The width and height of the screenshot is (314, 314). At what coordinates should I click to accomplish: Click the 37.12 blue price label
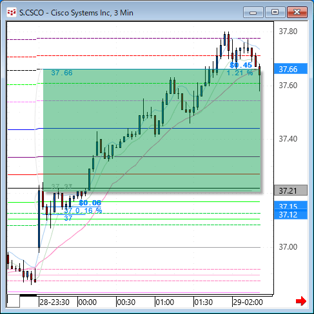(291, 215)
